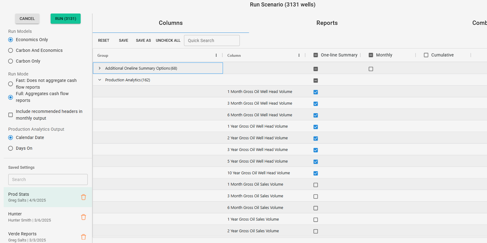Click the Quick Search input field

(x=212, y=40)
